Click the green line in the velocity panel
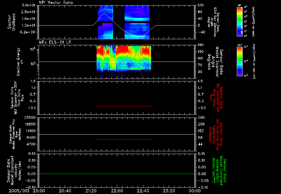Viewport: 281px width, 194px height. tap(117, 174)
